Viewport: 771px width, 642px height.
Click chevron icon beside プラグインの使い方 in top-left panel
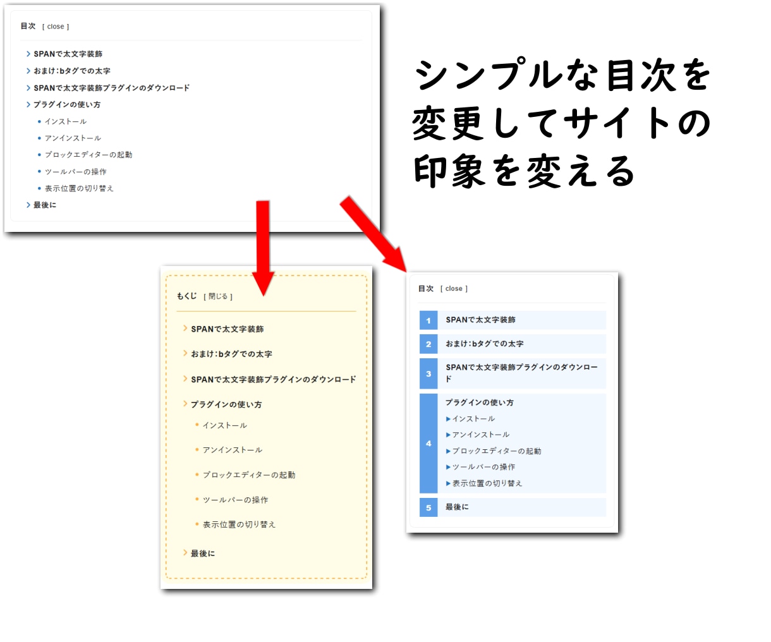[28, 104]
